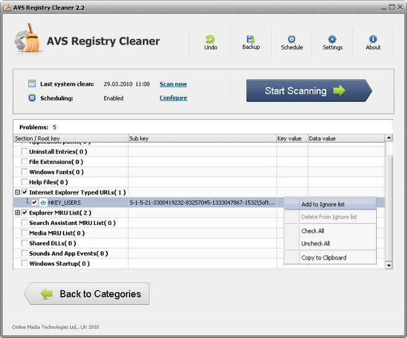Screen dimensions: 407x338
Task: Select the Help Files( 0 ) row label
Action: coord(48,182)
